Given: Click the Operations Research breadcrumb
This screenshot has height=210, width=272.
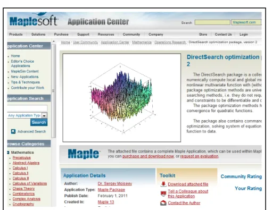Looking at the screenshot, I should click(170, 42).
